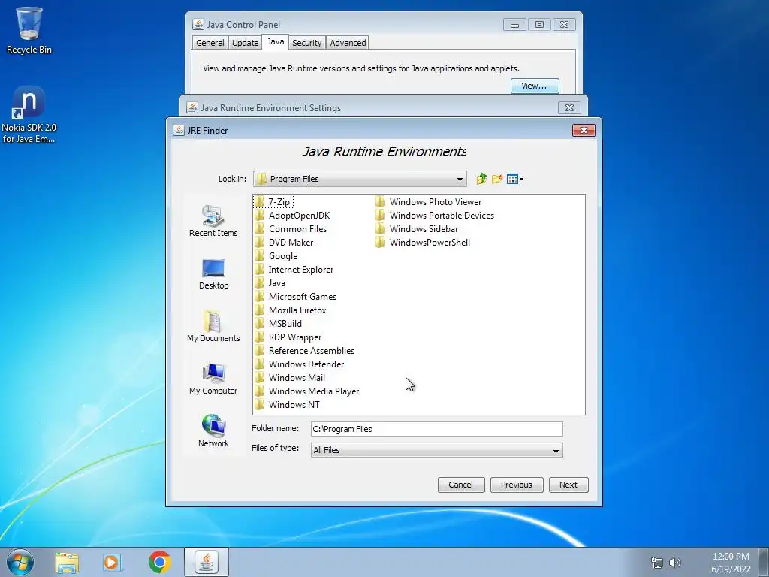Select the Microsoft Games folder

295,296
